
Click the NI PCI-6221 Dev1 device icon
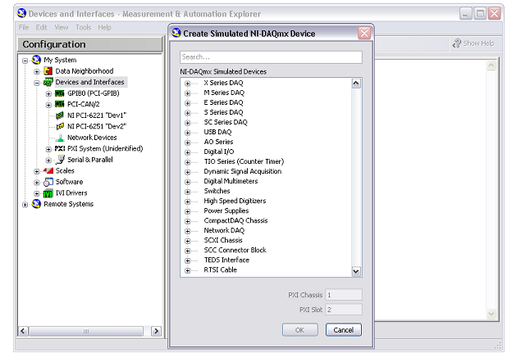pos(60,115)
